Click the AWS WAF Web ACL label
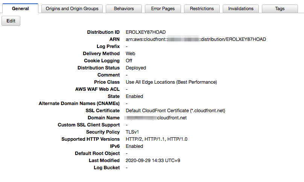 tap(97, 89)
